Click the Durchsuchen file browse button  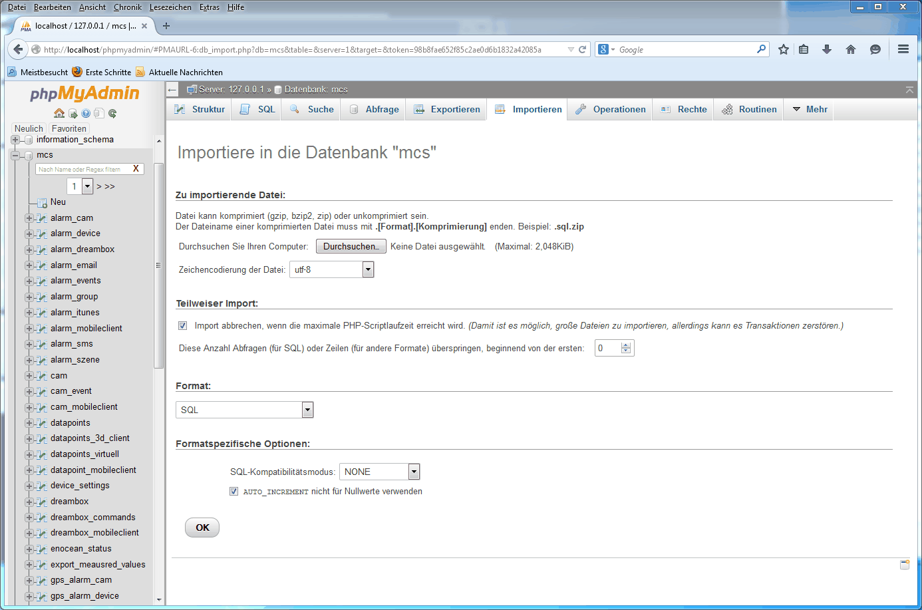tap(351, 247)
